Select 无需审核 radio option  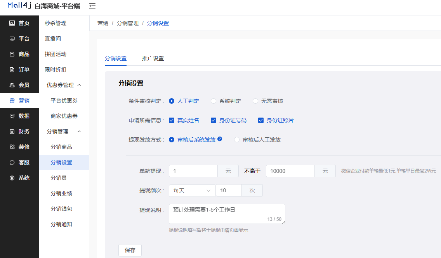pos(255,101)
